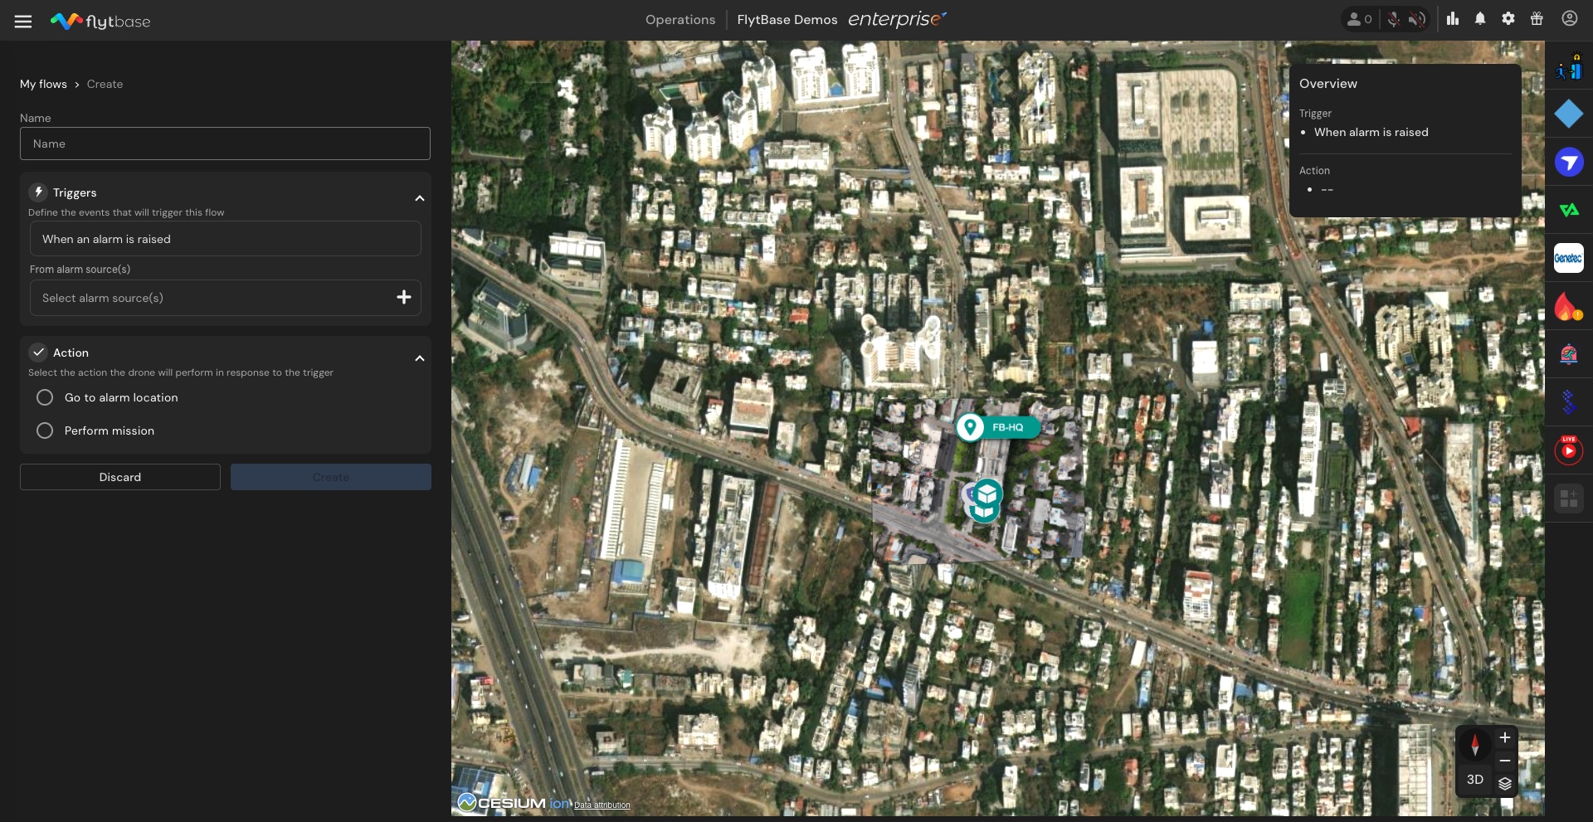Screen dimensions: 1593x822
Task: Collapse the Action section
Action: (x=420, y=358)
